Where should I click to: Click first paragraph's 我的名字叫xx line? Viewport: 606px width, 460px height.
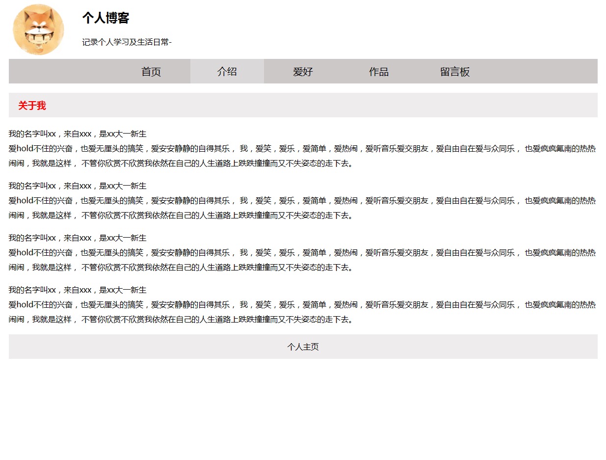click(78, 134)
